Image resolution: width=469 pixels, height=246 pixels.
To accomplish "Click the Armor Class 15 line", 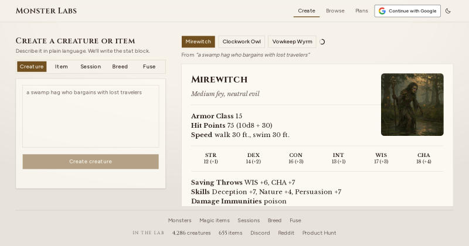I will point(216,116).
